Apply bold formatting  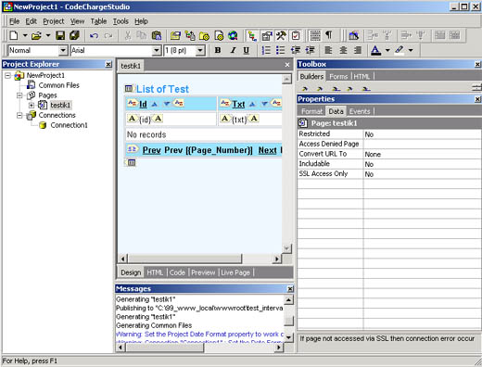click(218, 50)
